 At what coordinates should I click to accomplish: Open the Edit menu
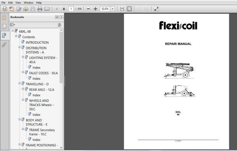(10, 3)
